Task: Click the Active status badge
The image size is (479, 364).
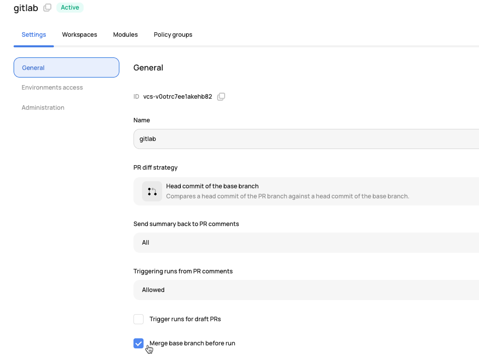Action: coord(70,8)
